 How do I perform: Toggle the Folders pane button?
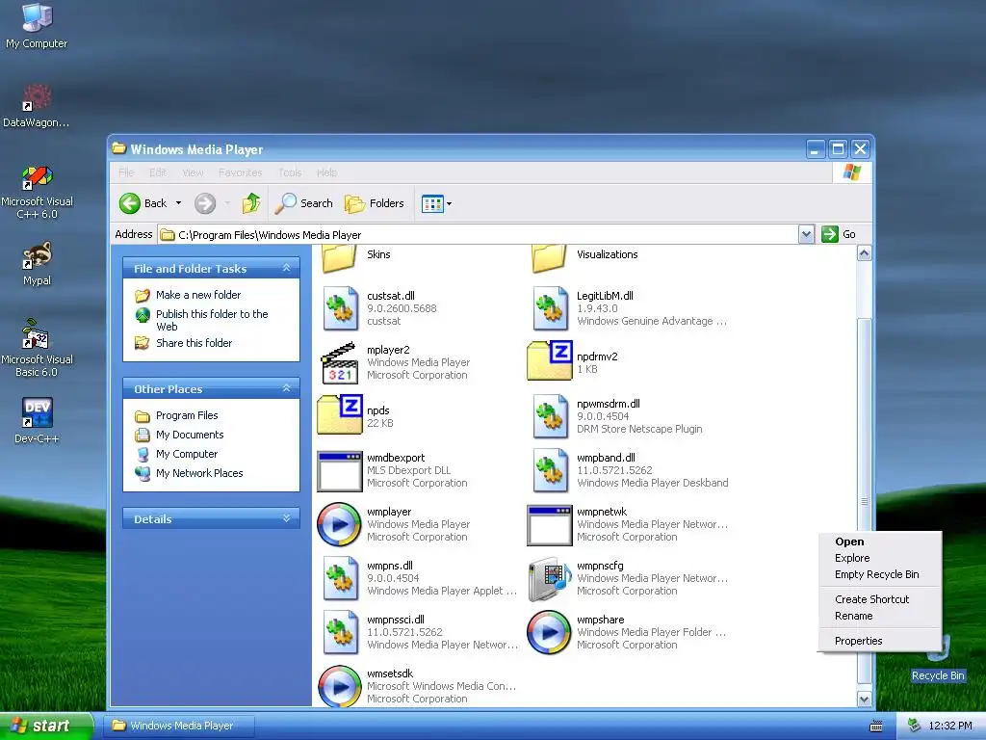click(x=375, y=203)
